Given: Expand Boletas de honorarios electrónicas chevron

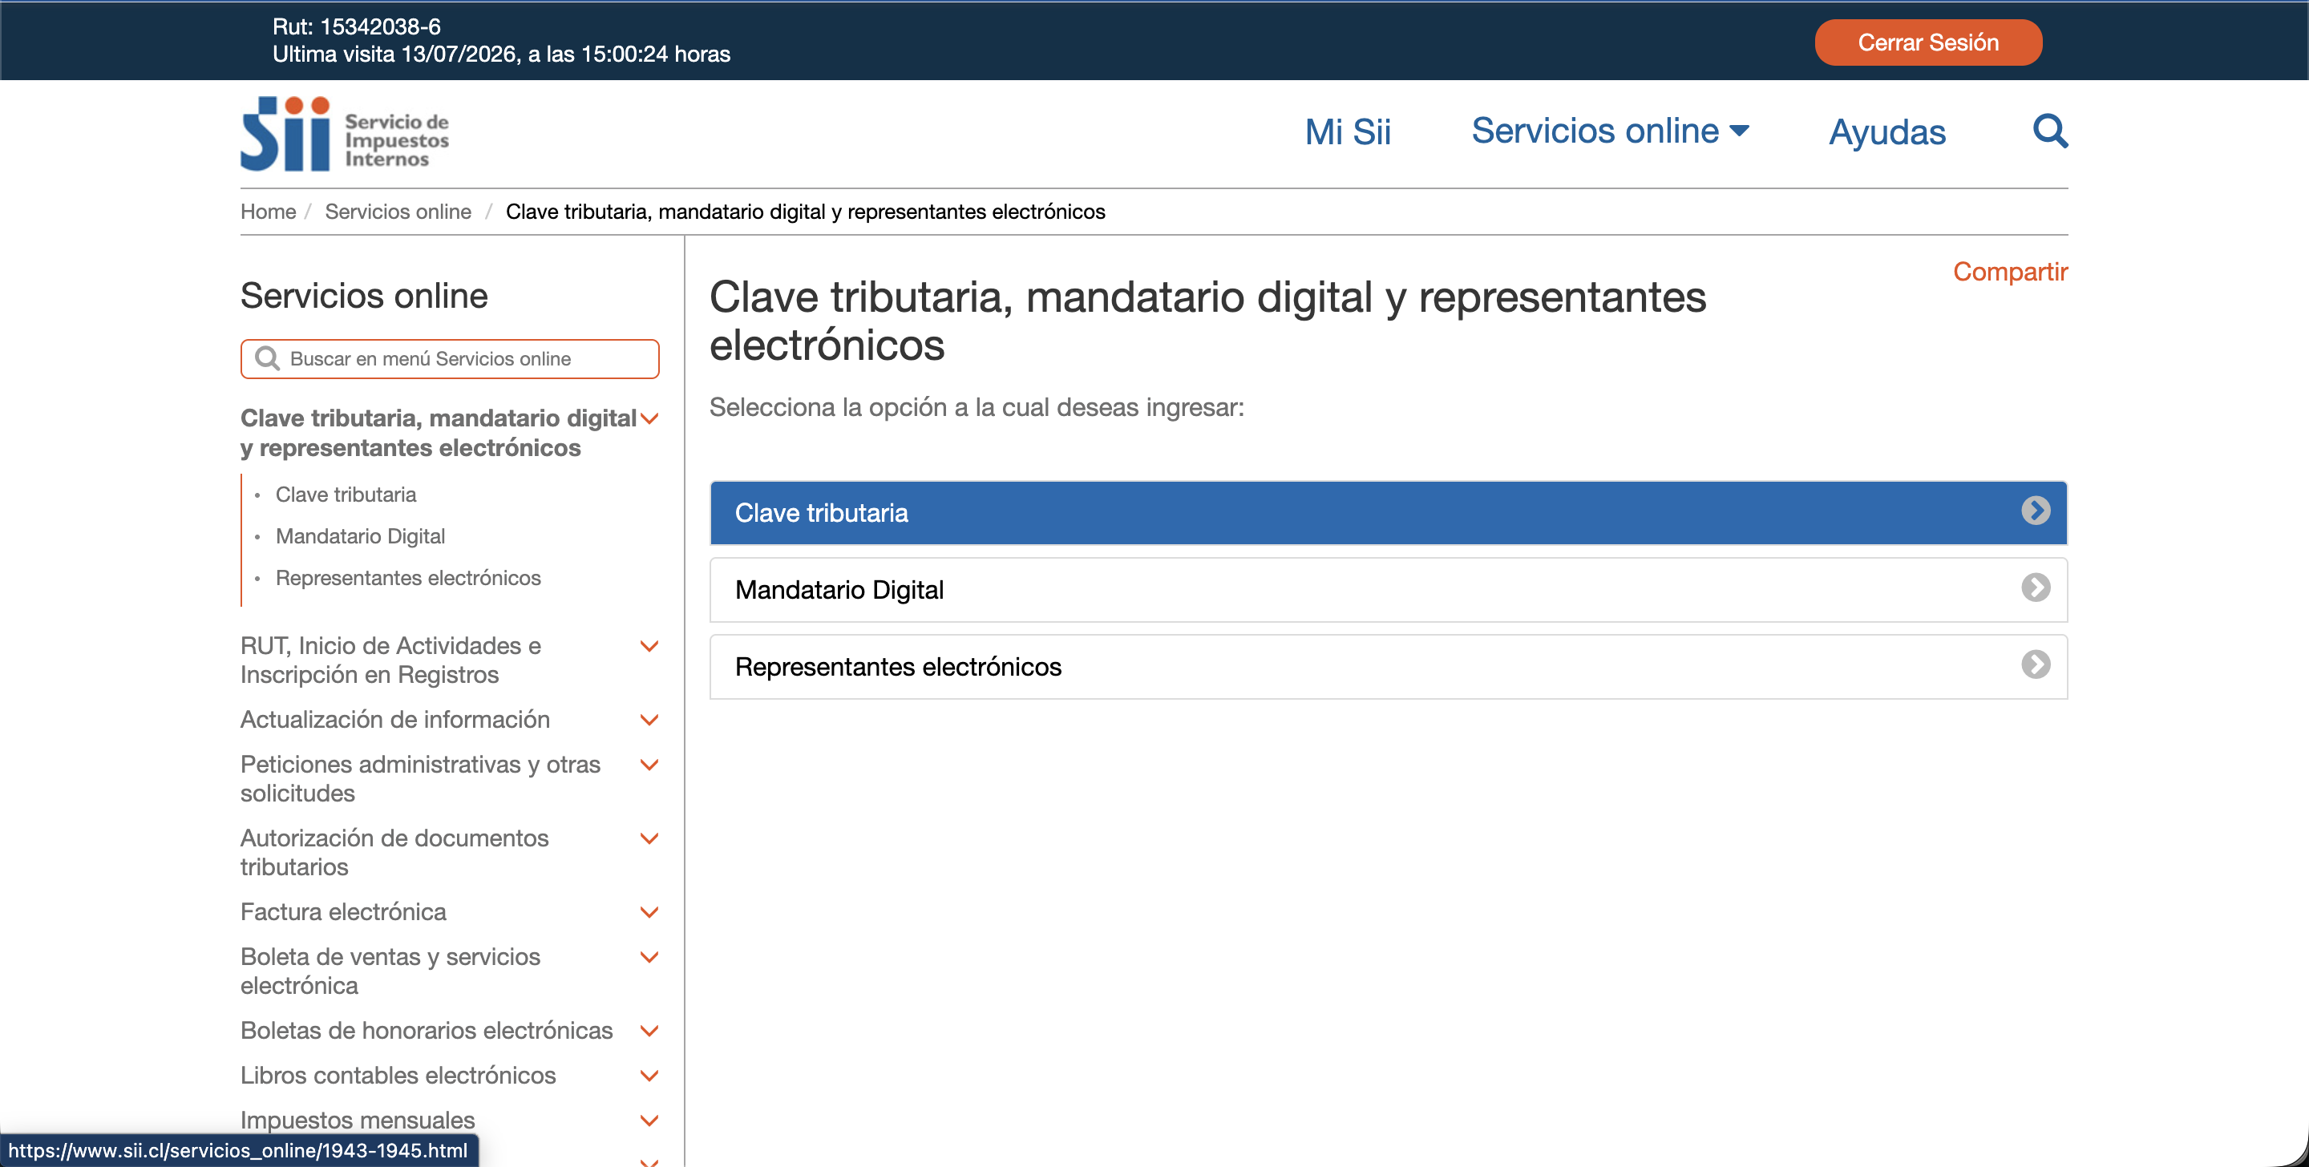Looking at the screenshot, I should tap(650, 1031).
